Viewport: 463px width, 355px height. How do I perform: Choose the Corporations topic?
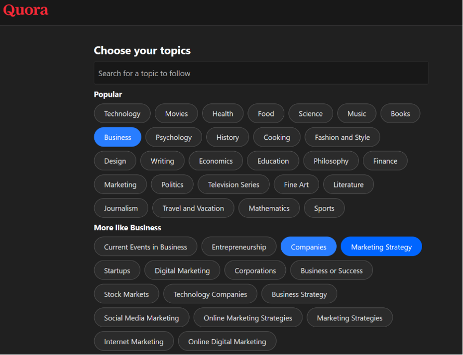coord(255,270)
